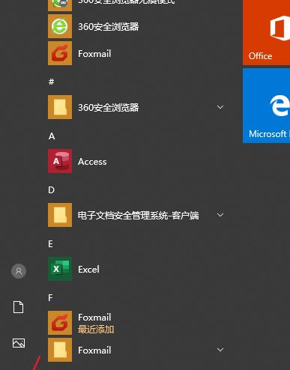Viewport: 290px width, 370px height.
Task: Open Foxmail icon listed above the # header
Action: click(x=60, y=53)
